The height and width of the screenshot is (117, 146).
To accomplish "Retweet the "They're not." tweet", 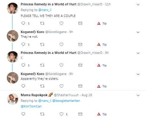I will click(42, 44).
